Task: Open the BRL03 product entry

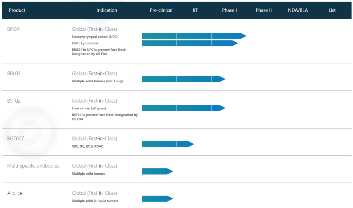Action: [x=14, y=73]
